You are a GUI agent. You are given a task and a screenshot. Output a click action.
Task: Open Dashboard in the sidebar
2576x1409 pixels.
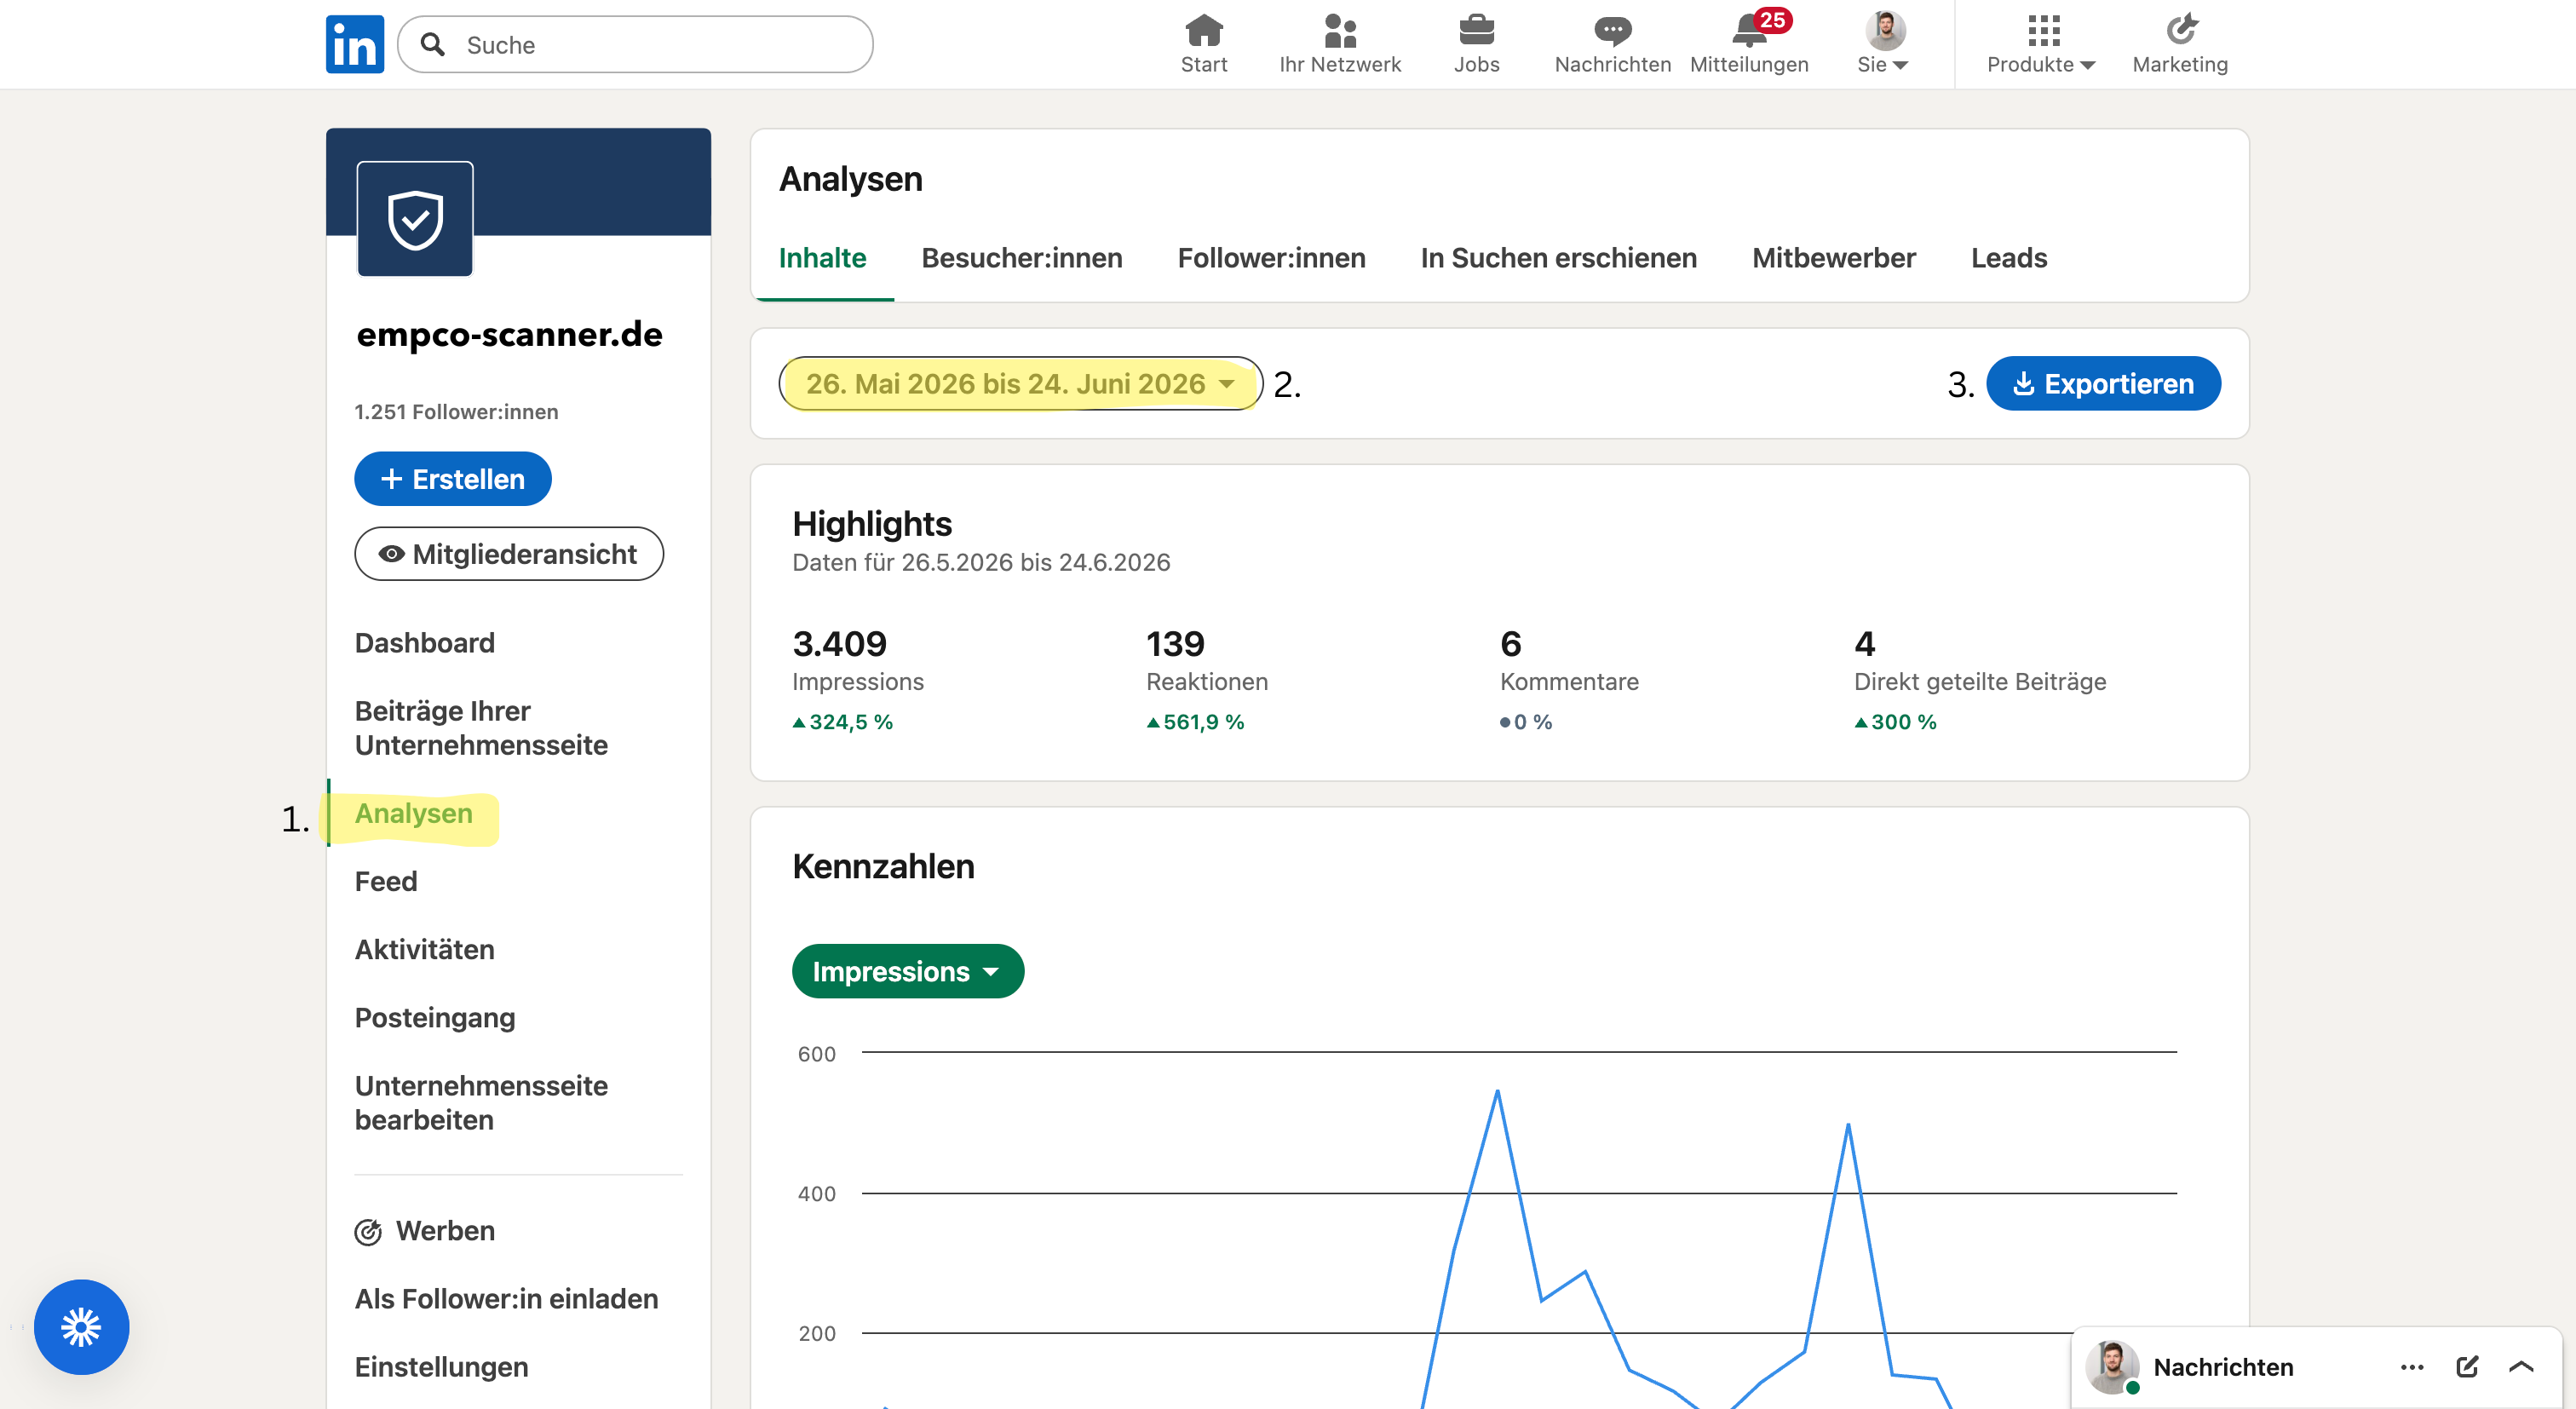tap(424, 643)
